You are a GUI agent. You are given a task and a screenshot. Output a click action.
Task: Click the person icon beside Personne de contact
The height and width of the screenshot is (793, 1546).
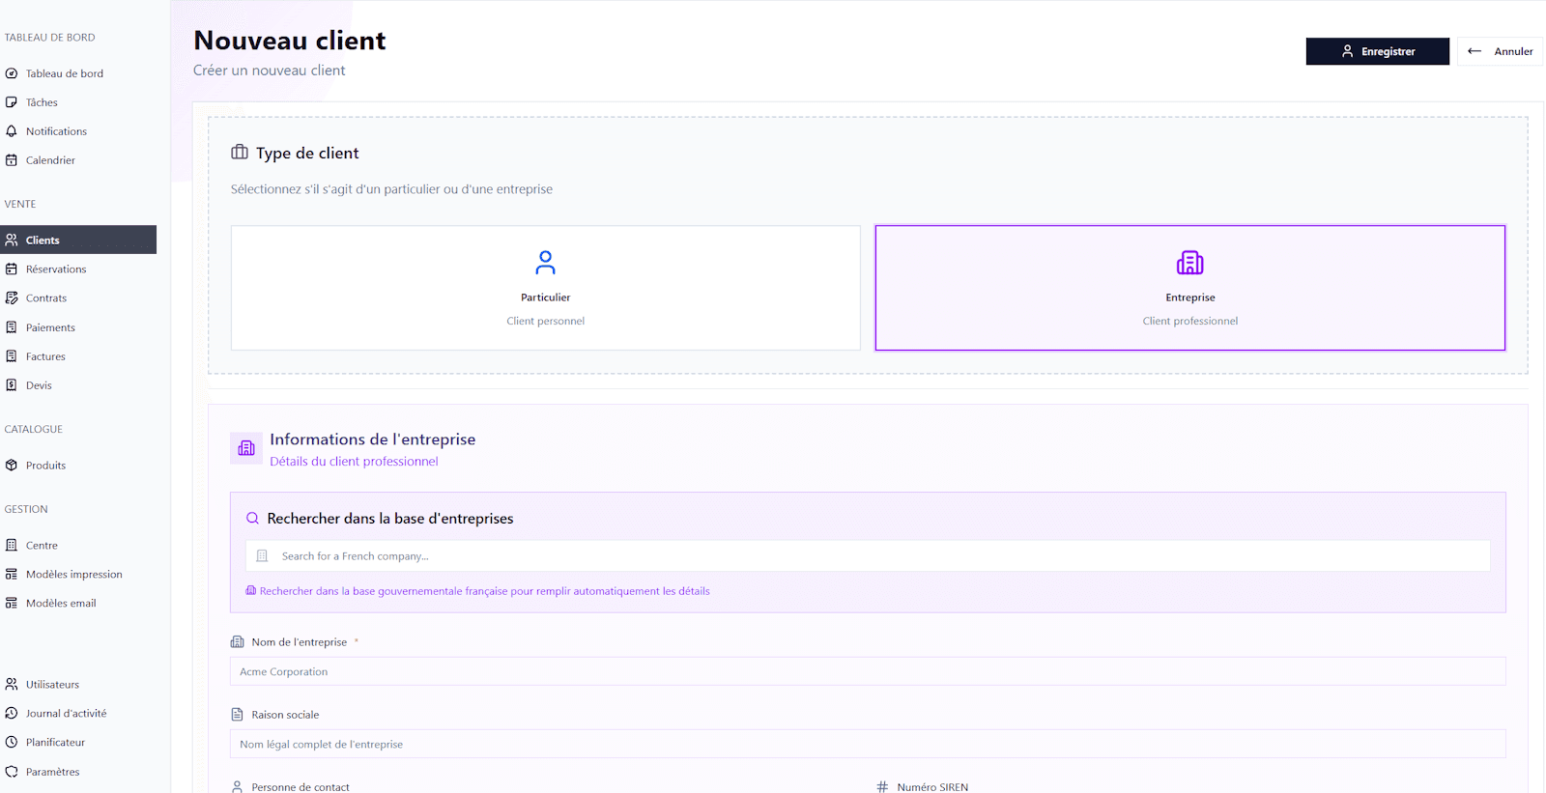[237, 787]
